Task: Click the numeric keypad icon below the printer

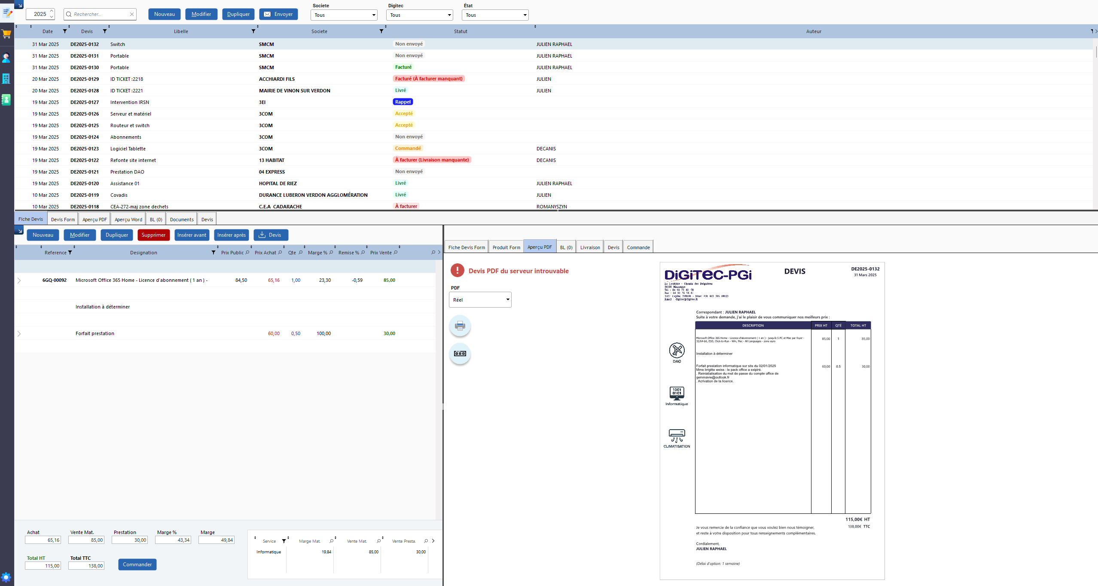Action: coord(460,354)
